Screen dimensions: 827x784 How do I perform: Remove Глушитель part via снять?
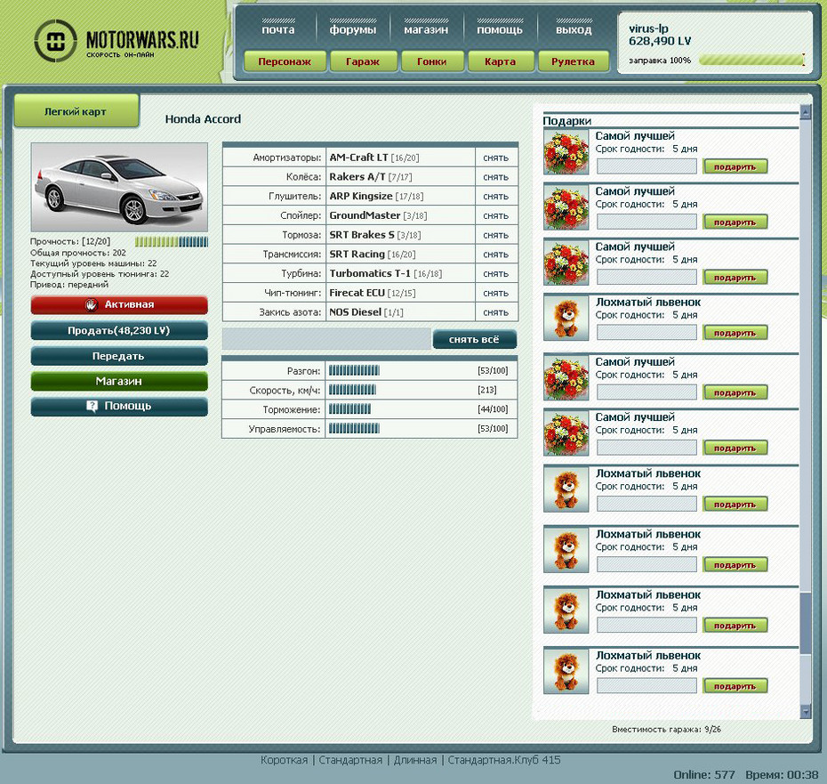(x=496, y=197)
